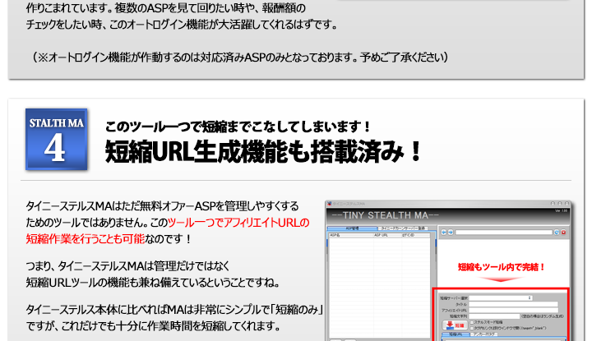Click the --TINY STEALTH MA-- banner title
The image size is (592, 341).
[385, 215]
